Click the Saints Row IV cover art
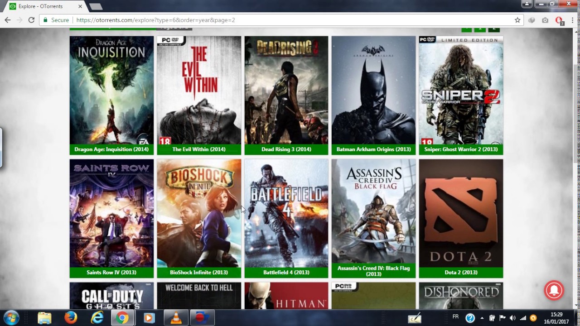 (x=111, y=213)
